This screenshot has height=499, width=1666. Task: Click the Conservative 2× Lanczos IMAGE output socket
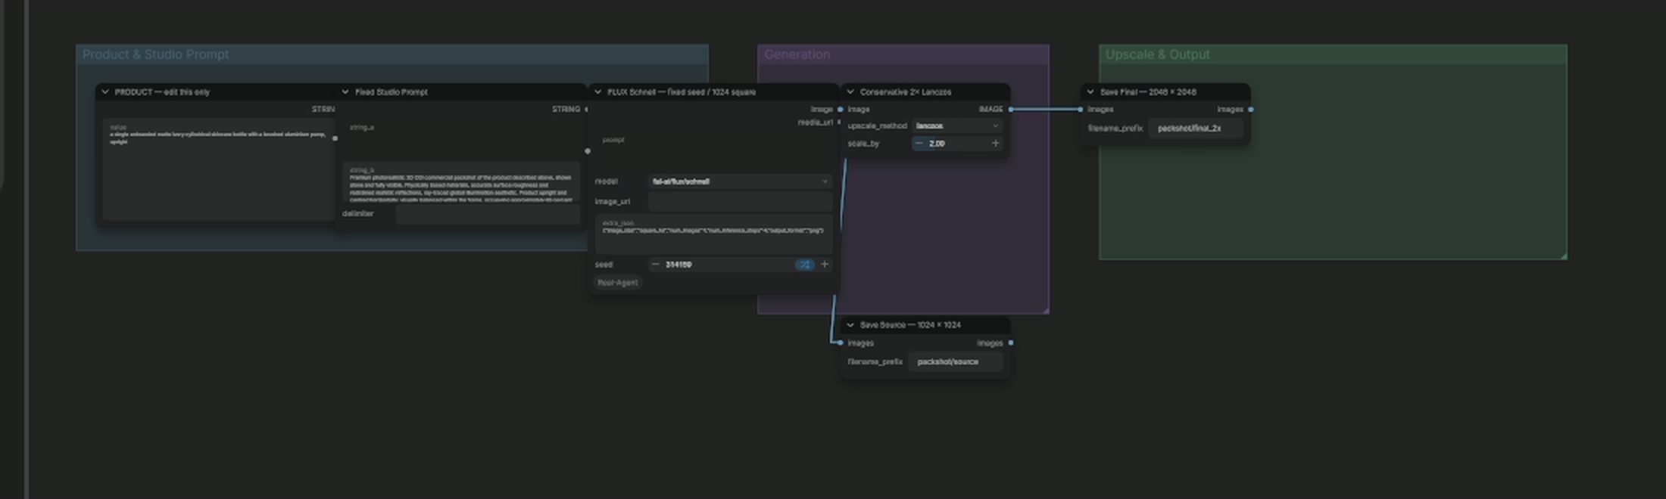coord(1011,110)
